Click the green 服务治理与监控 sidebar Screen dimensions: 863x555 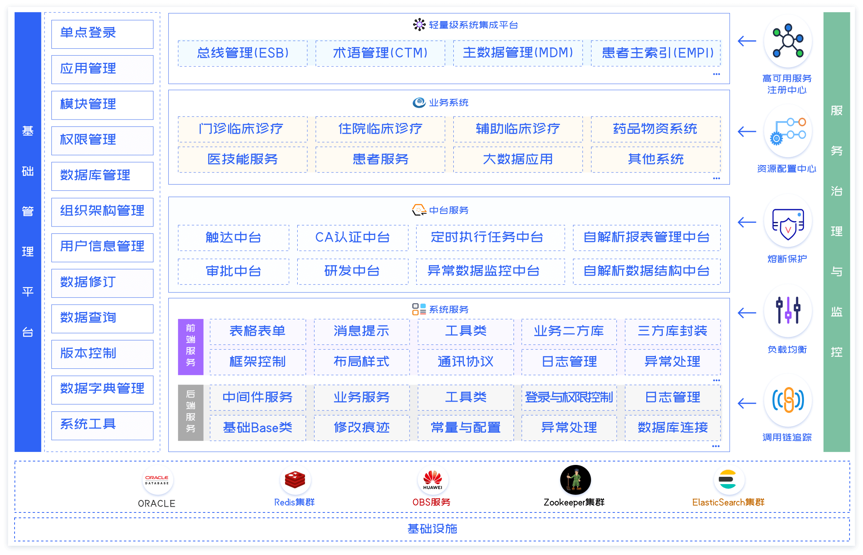point(837,232)
